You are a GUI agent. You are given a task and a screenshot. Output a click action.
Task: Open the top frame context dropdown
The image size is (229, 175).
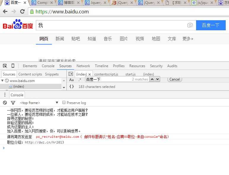tap(39, 103)
